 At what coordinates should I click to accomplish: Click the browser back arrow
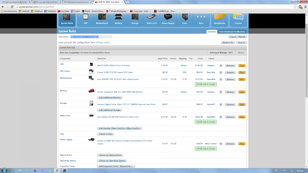coord(3,7)
